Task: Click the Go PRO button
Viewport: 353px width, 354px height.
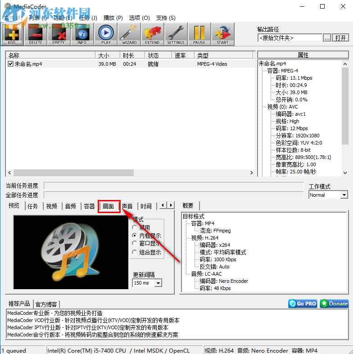Action: click(x=303, y=304)
